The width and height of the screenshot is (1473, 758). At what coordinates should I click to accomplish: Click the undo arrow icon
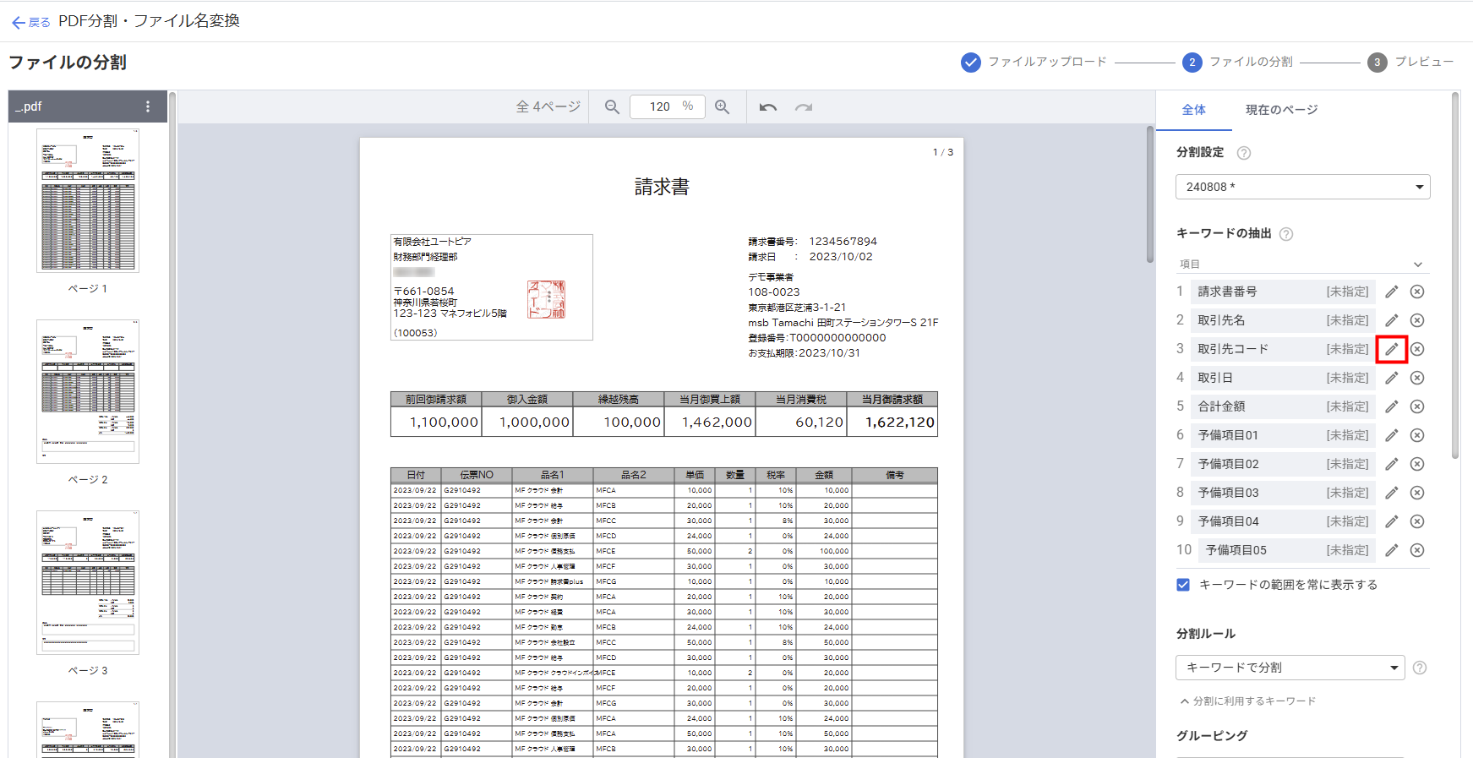[767, 107]
